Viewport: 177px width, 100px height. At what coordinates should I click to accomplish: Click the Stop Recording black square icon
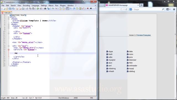91,9
